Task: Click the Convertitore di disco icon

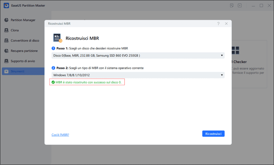Action: click(x=6, y=41)
